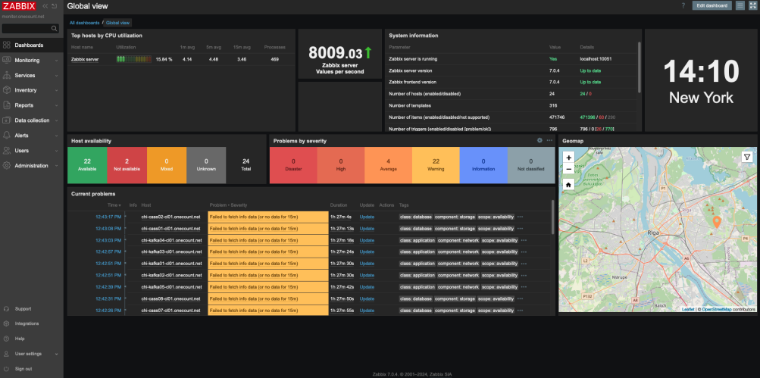This screenshot has width=760, height=378.
Task: Open the Problems by severity three-dots menu
Action: (549, 141)
